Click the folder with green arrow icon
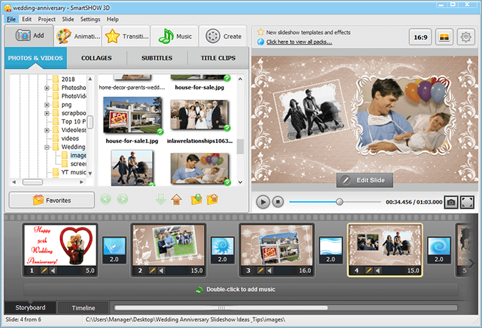Viewport: 482px width, 328px height. pos(196,200)
